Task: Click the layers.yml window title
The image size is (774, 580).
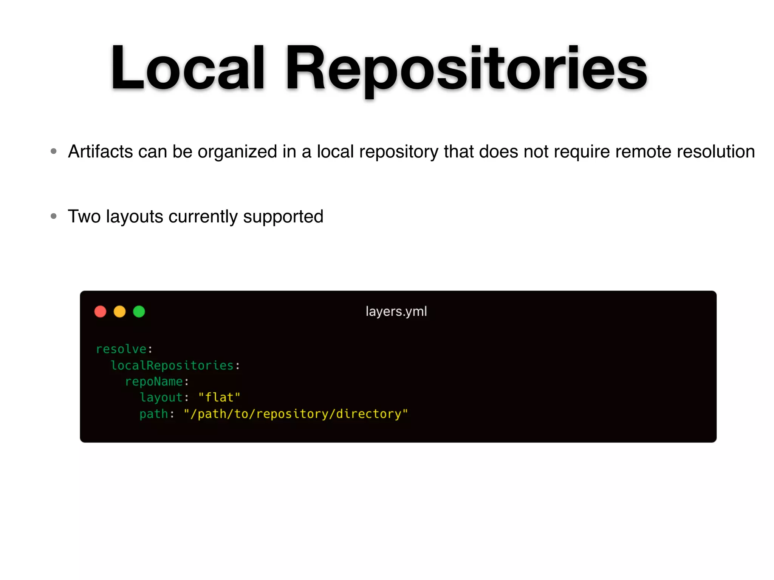Action: (396, 312)
